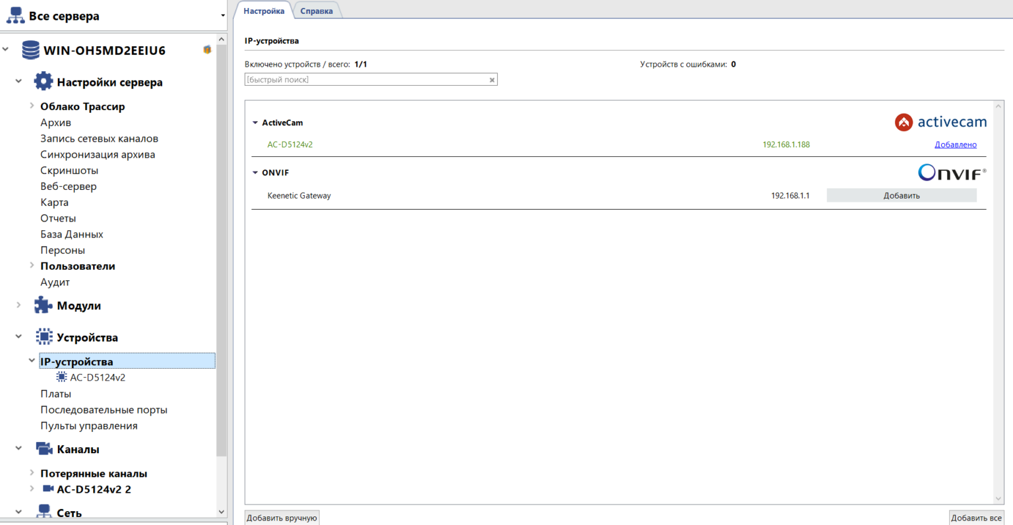
Task: Expand the AC-D5124v2 2 channel node
Action: 32,489
